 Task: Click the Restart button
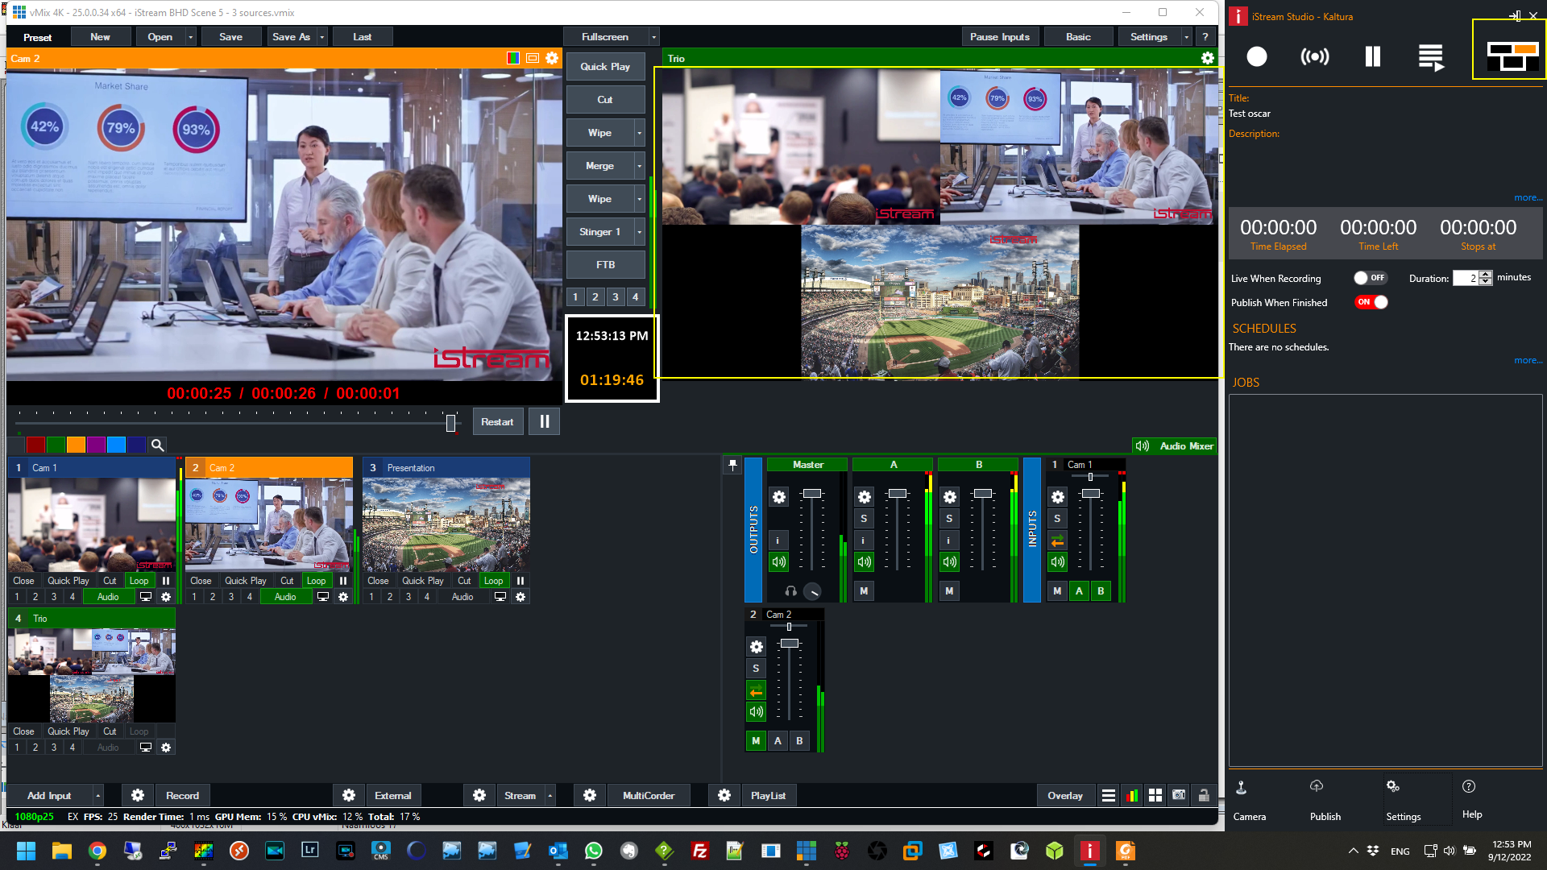(497, 422)
